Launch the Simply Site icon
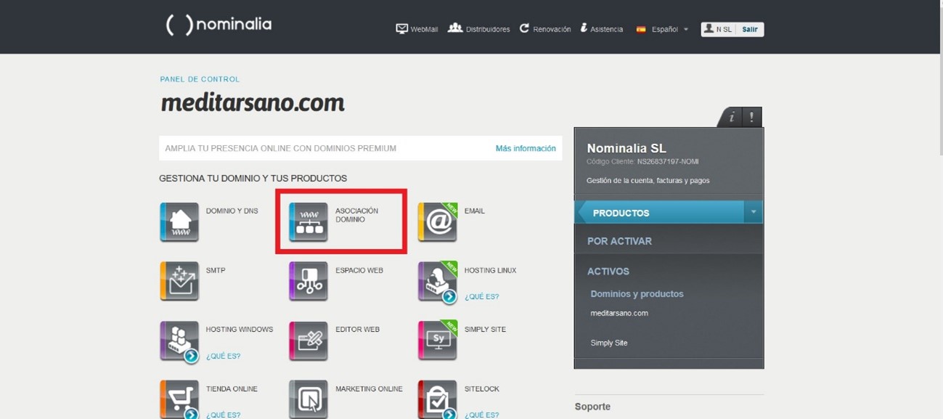Viewport: 943px width, 419px height. 437,340
